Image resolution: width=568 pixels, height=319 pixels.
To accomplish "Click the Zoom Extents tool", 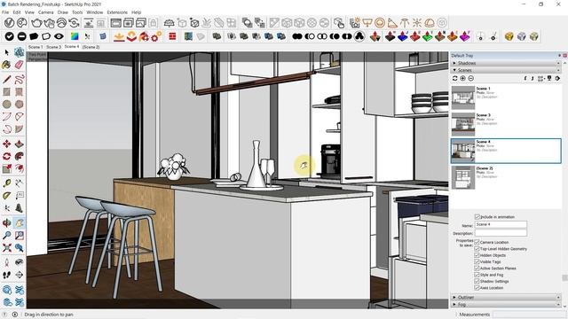I will [x=6, y=248].
